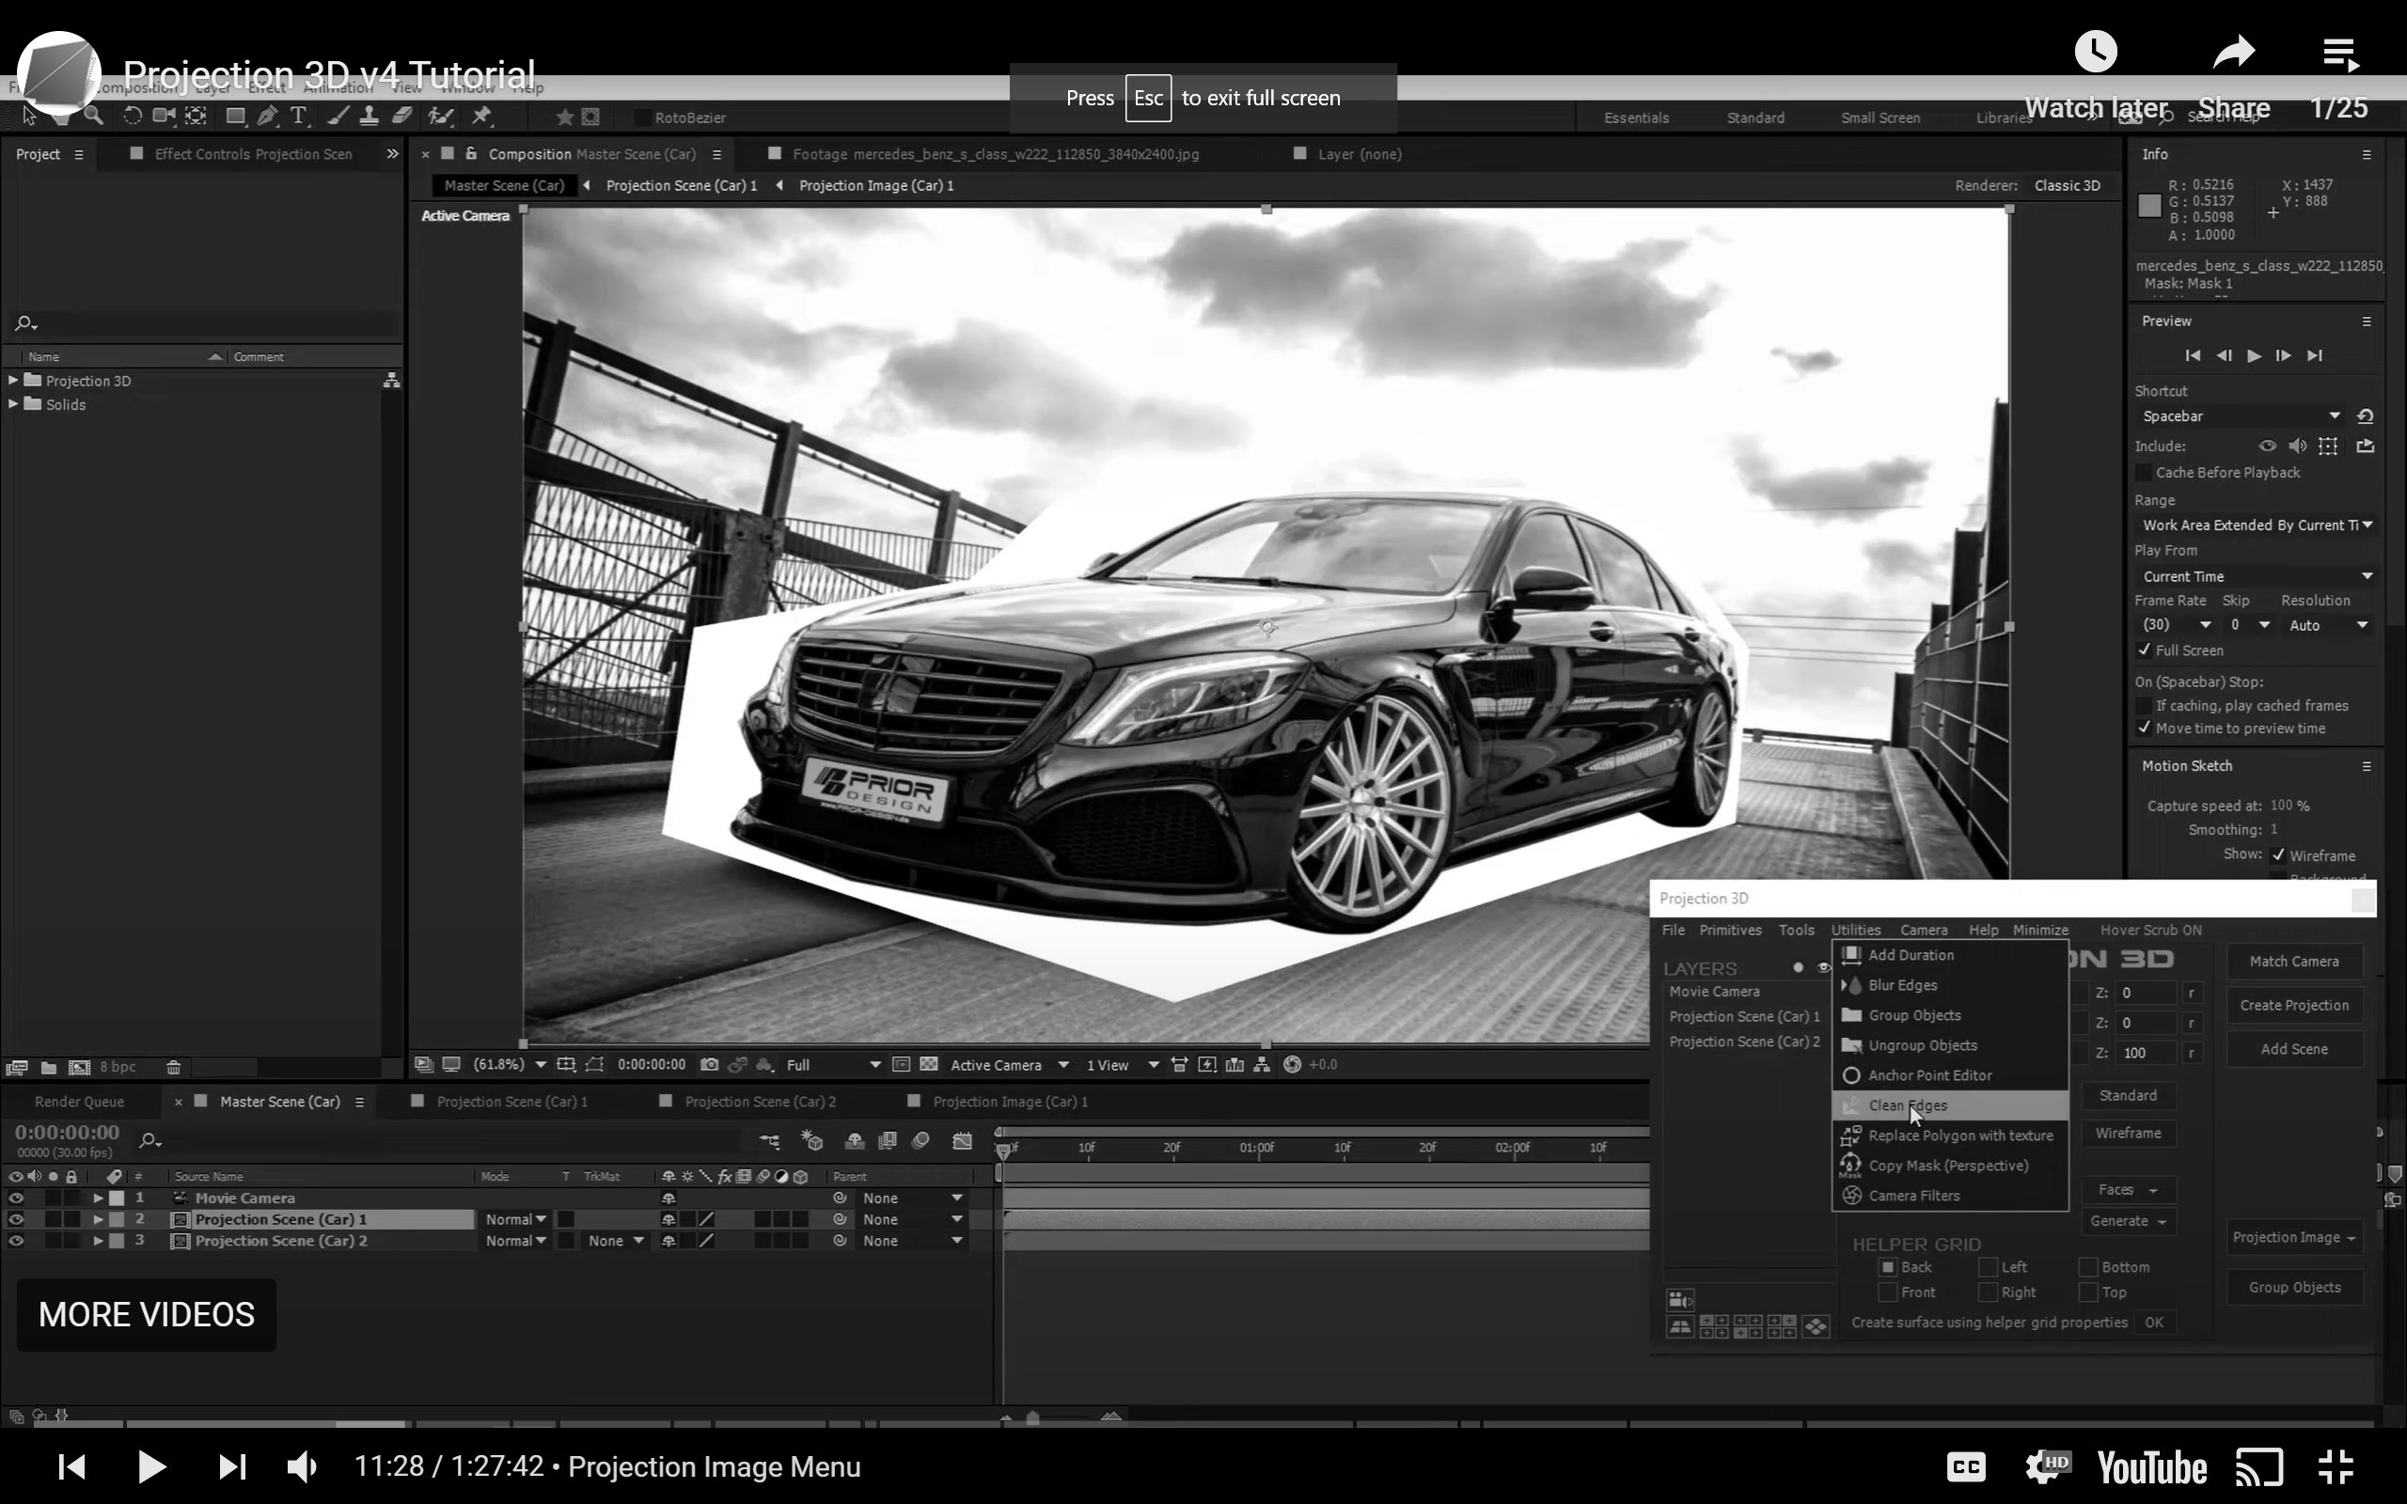Click the camera icon below Projection 3D layers
The width and height of the screenshot is (2407, 1504).
tap(1680, 1300)
